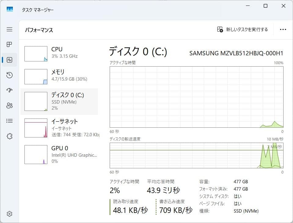The width and height of the screenshot is (293, 223).
Task: Click the Task Manager icon in title bar
Action: [x=9, y=9]
